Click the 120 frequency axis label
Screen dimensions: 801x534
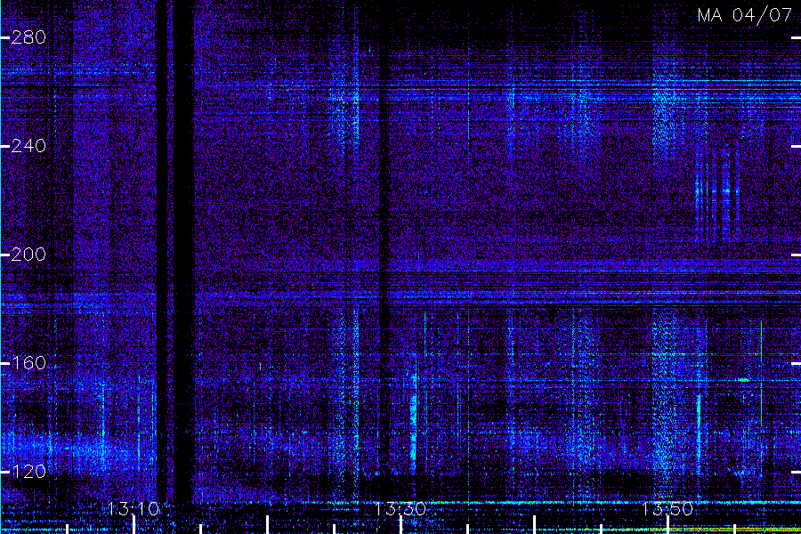coord(28,472)
